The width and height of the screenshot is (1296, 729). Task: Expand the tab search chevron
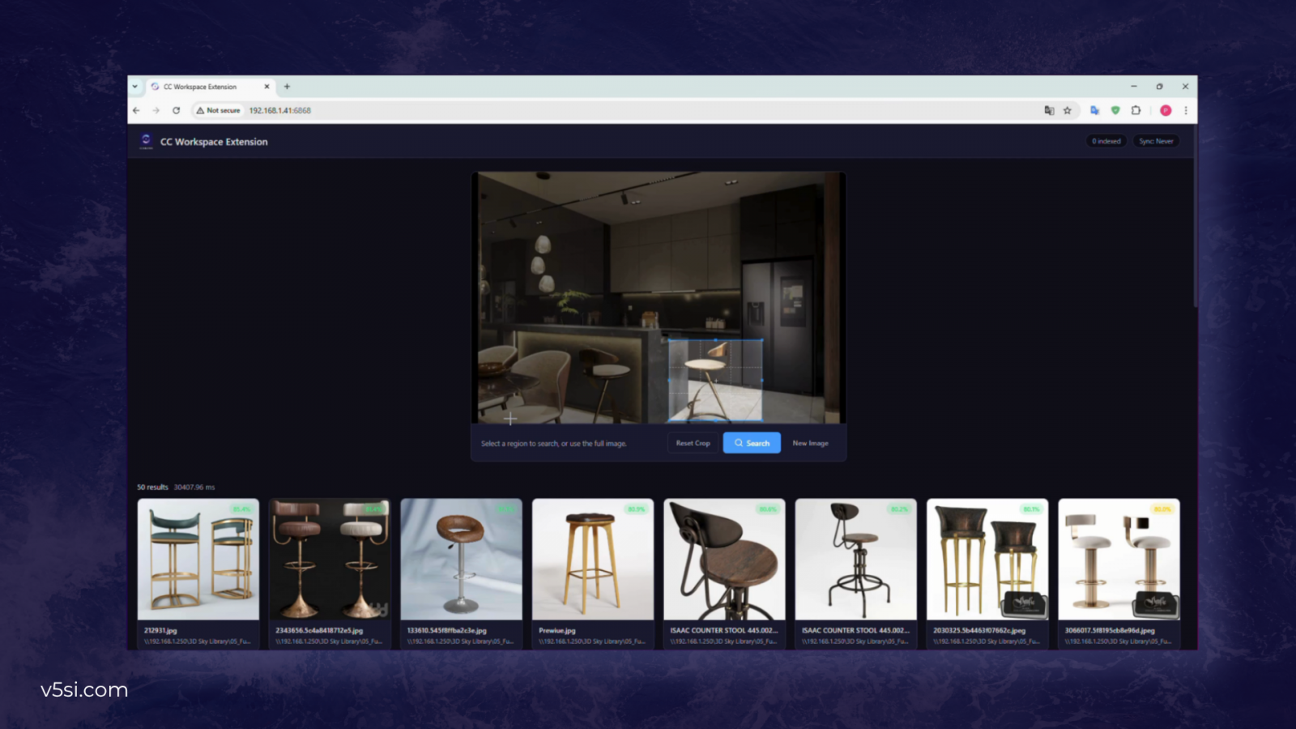pos(134,87)
